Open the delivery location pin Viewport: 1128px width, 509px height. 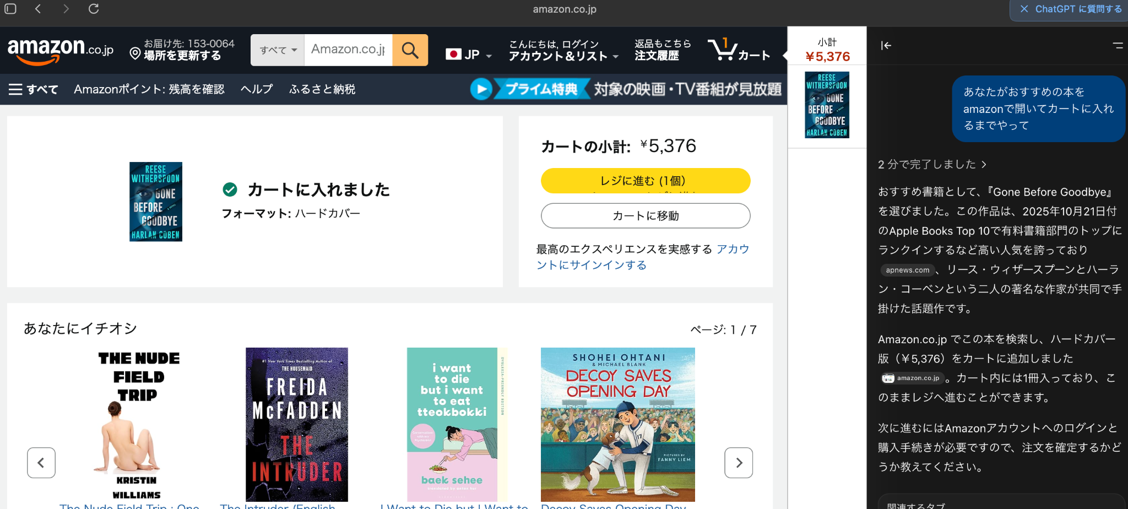135,53
